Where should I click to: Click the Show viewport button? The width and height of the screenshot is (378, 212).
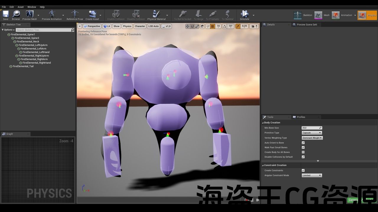coord(116,26)
